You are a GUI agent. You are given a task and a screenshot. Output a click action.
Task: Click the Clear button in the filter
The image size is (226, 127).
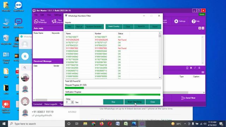tap(128, 27)
